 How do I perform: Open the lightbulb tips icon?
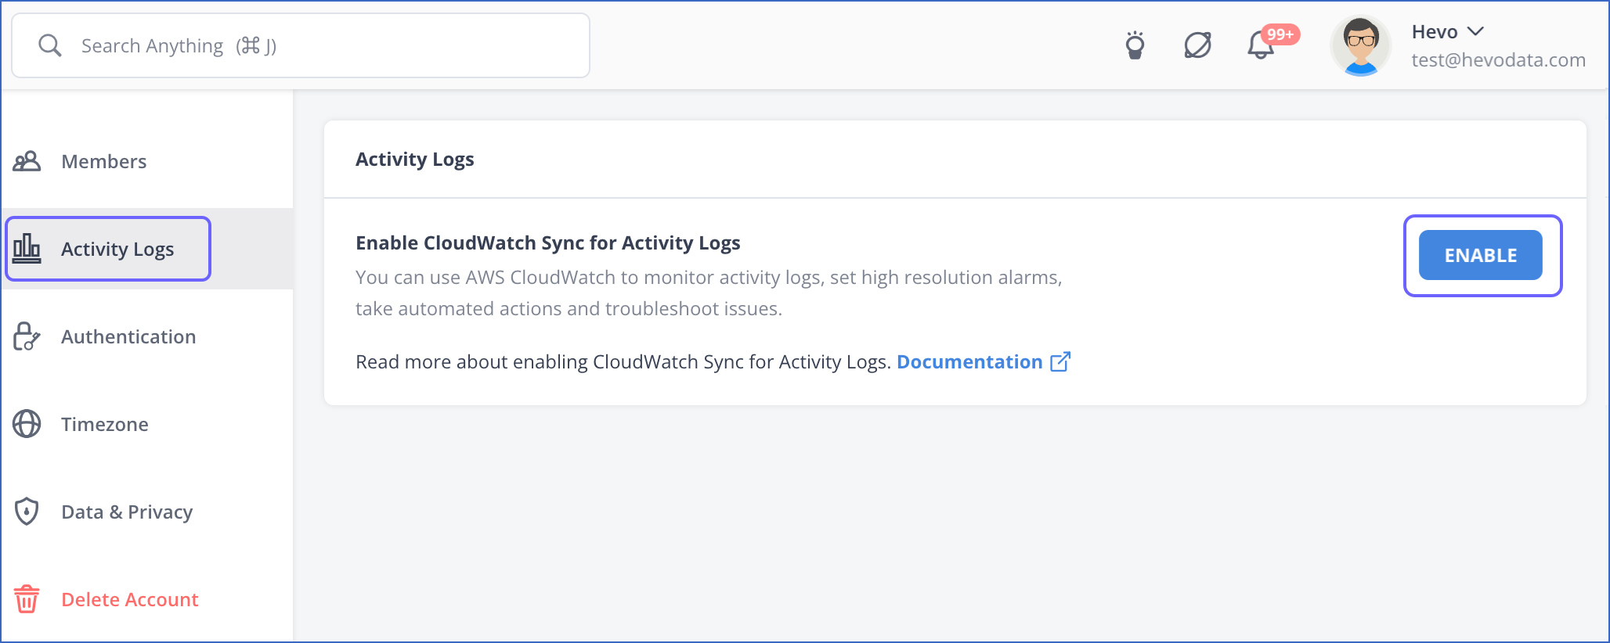1135,45
